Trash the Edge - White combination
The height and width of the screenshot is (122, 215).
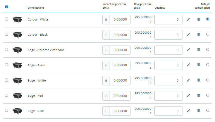click(198, 80)
